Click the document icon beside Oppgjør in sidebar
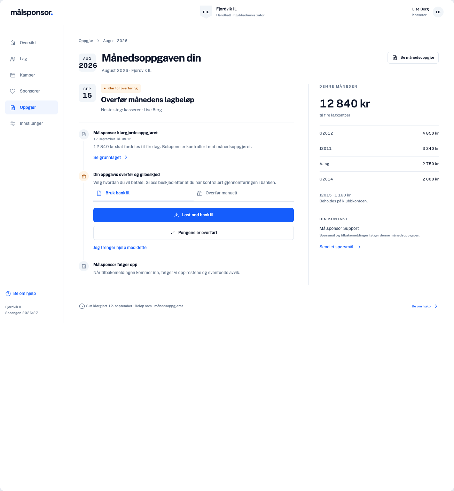Image resolution: width=454 pixels, height=491 pixels. 13,107
